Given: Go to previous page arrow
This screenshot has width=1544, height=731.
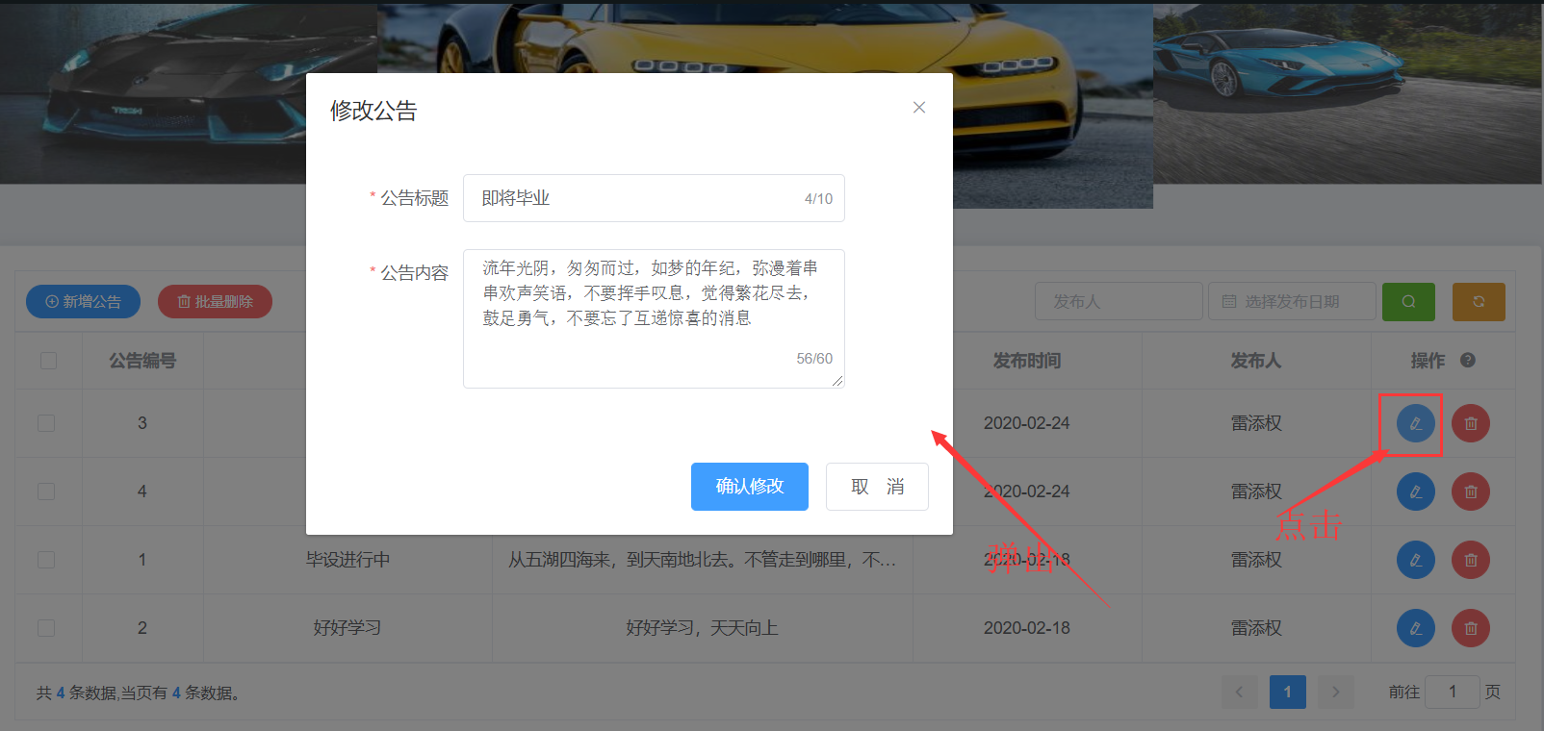Looking at the screenshot, I should click(x=1239, y=692).
